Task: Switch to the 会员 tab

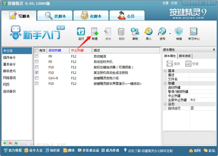Action: (127, 16)
